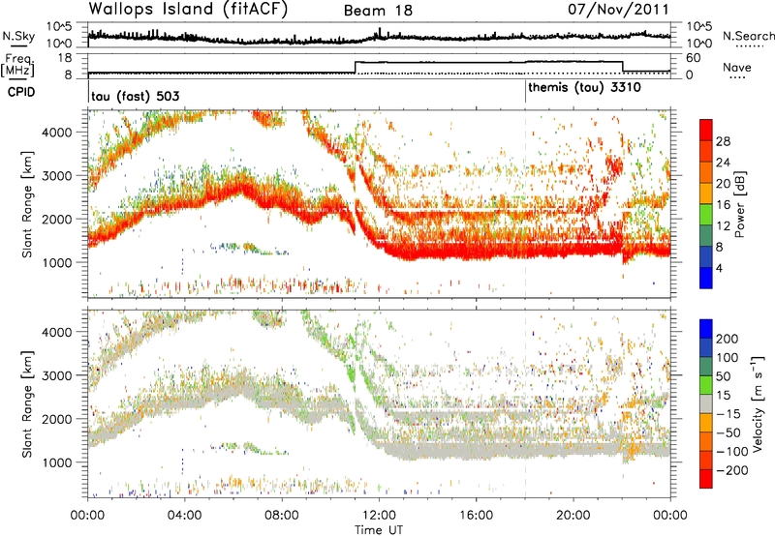Click the '12:00' time tick label
Viewport: 775px width, 536px height.
tap(379, 516)
